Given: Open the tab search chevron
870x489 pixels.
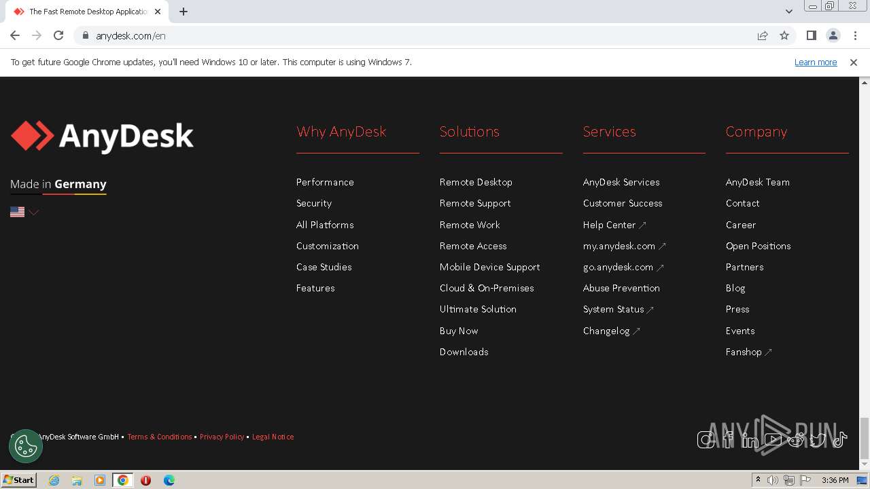Looking at the screenshot, I should coord(788,12).
